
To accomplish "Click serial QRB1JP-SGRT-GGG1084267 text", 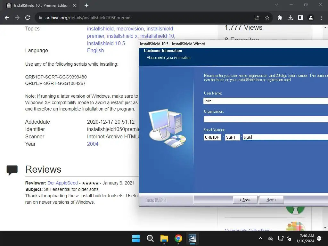I will [55, 83].
